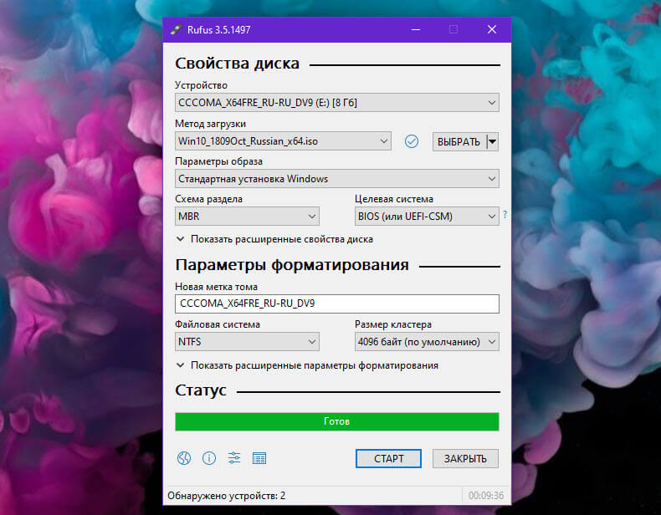Click the 'Схема раздела' label

pyautogui.click(x=208, y=199)
